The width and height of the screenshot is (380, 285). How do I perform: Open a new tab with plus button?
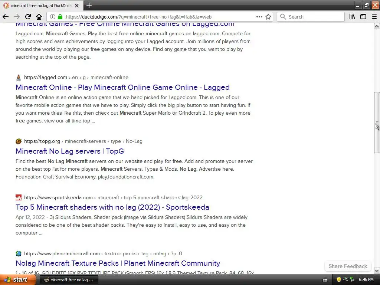[89, 5]
